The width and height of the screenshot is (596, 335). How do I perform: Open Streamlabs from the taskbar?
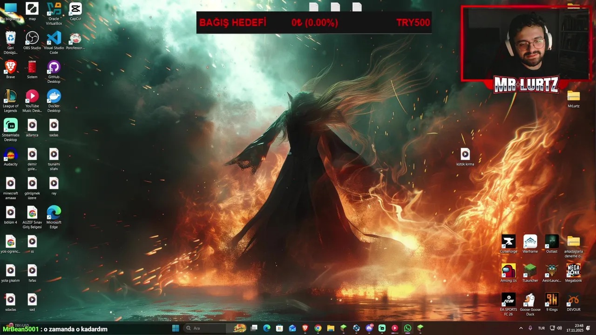pos(382,328)
